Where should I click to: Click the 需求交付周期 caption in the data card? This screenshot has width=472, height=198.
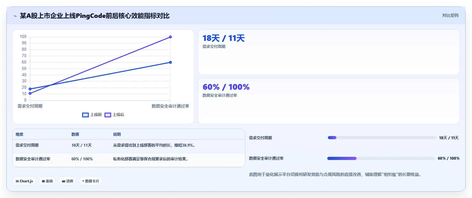click(214, 47)
